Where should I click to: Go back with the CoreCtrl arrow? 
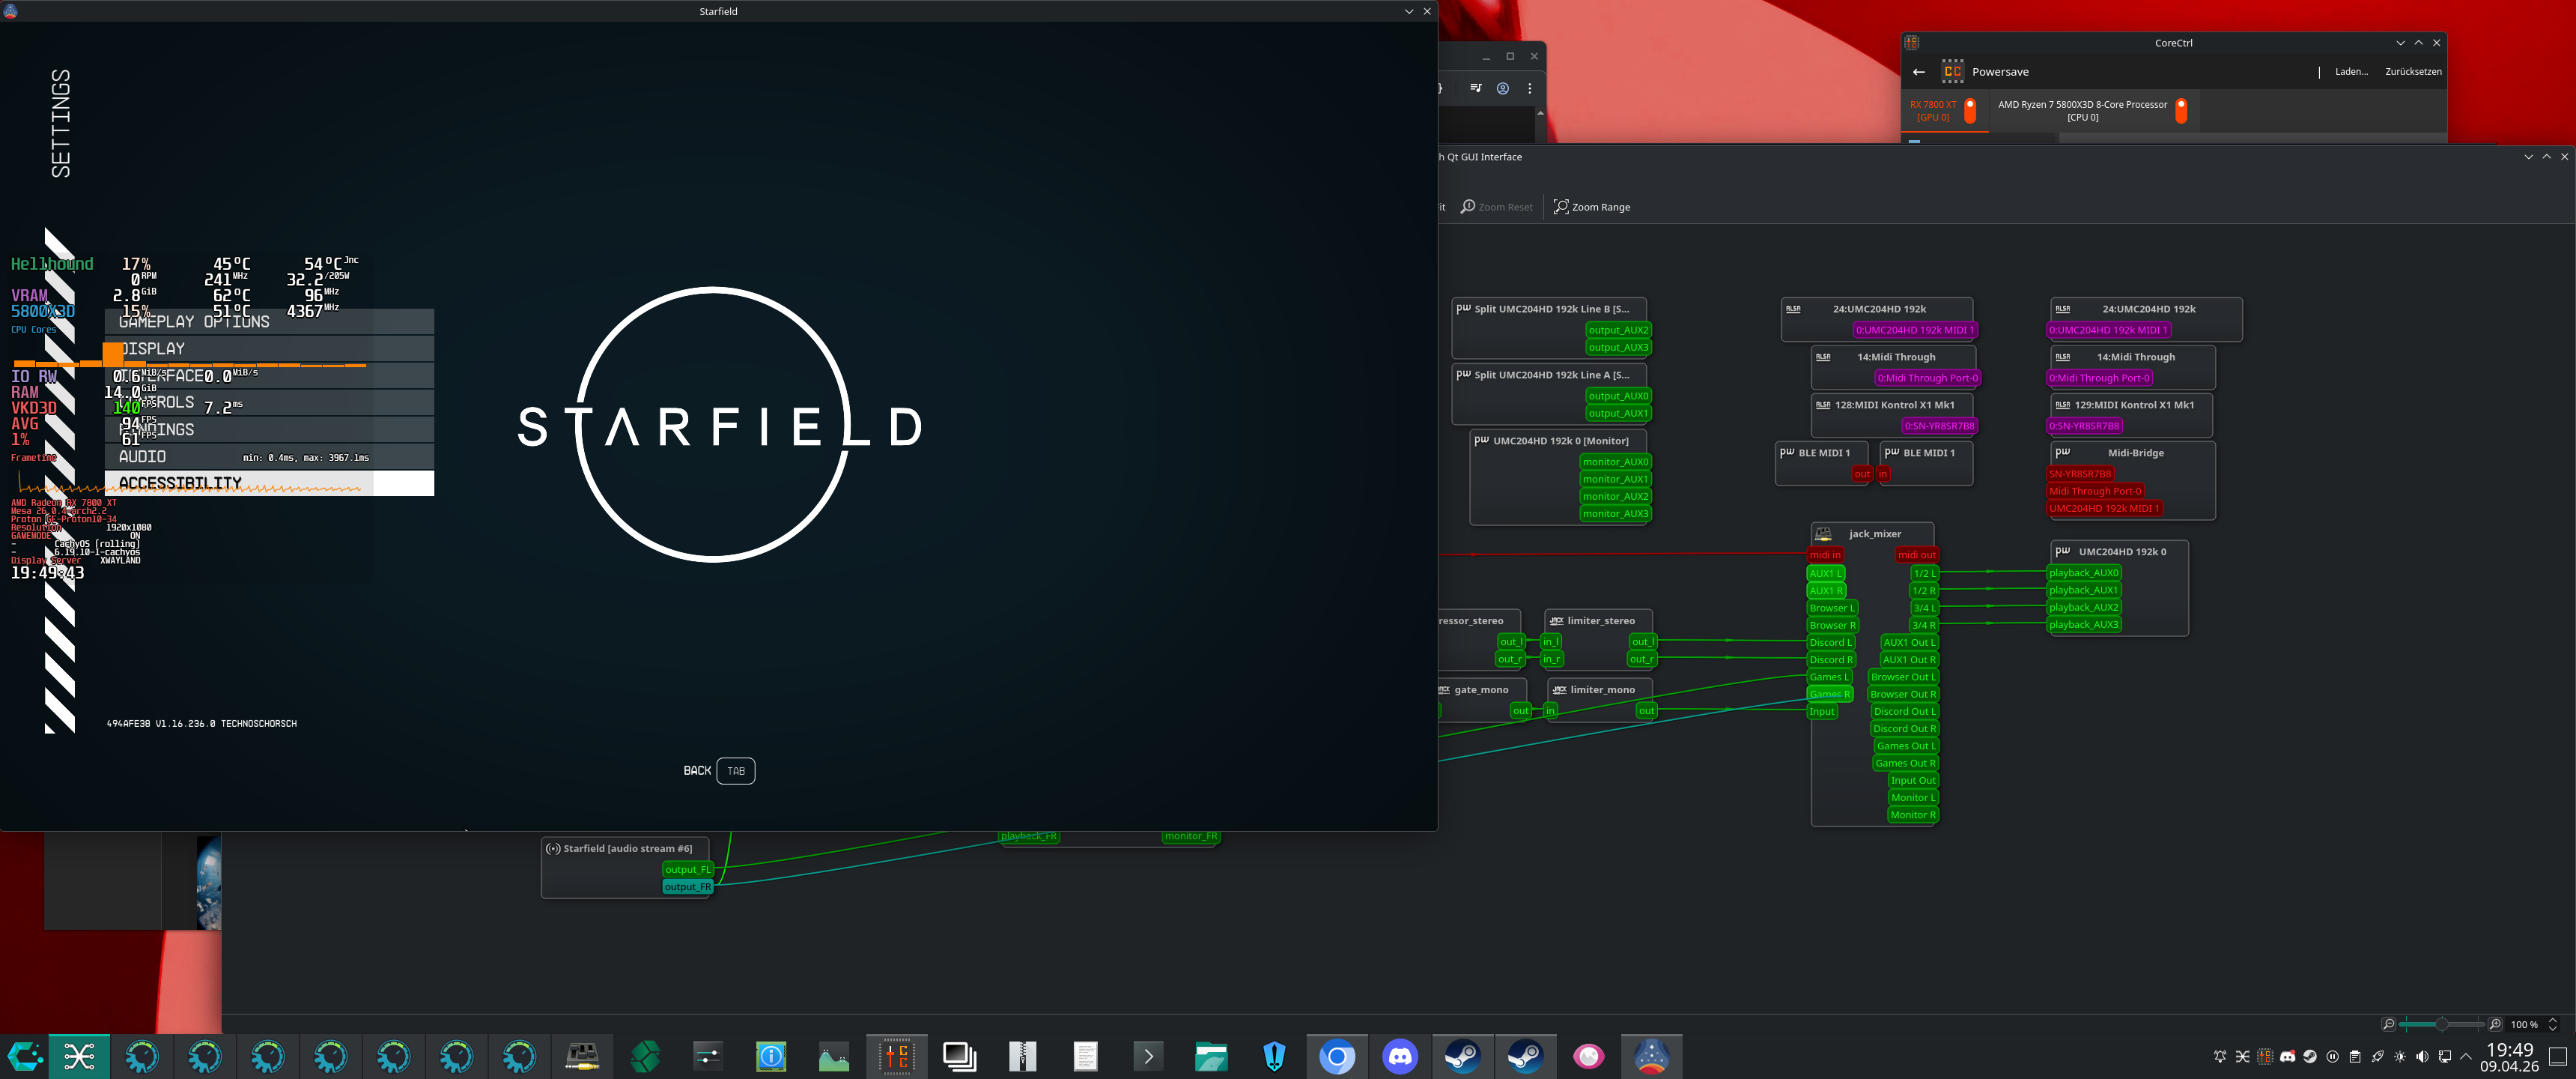[x=1918, y=72]
